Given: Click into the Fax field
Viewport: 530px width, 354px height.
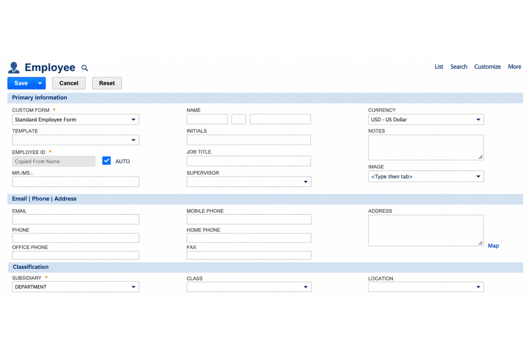Looking at the screenshot, I should click(249, 255).
